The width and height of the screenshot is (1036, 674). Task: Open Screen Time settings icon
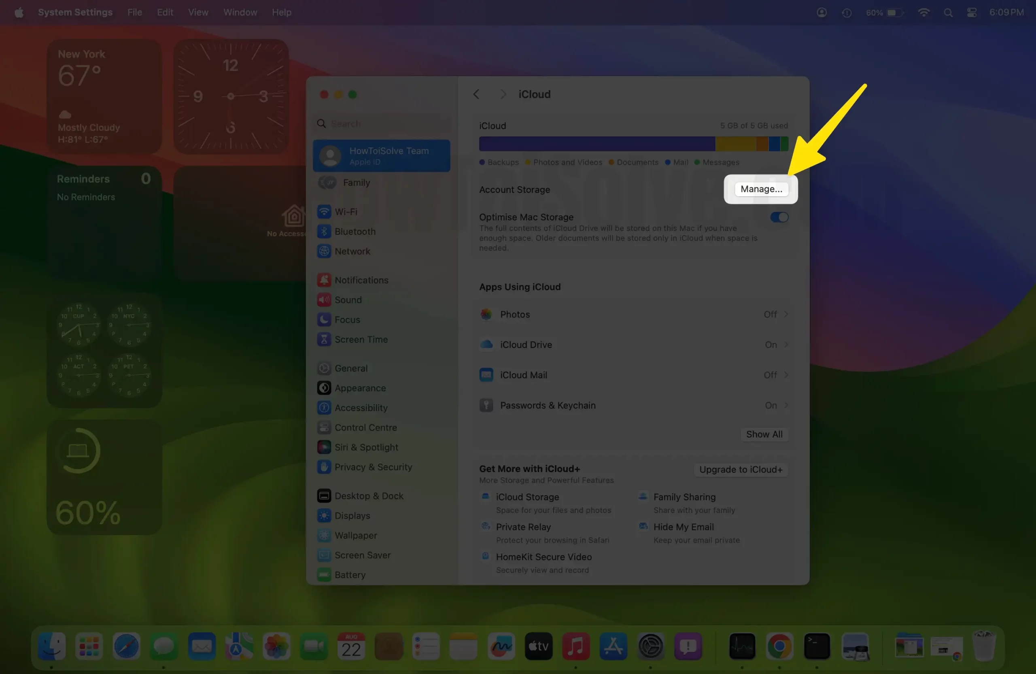[x=324, y=339]
